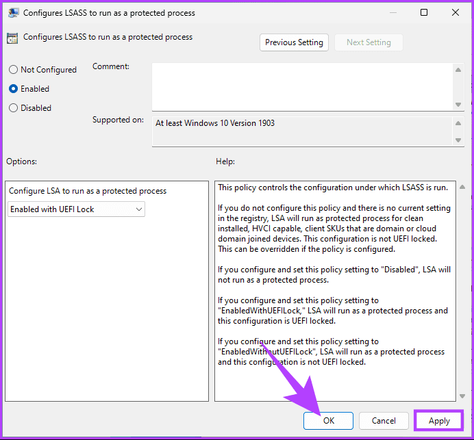This screenshot has width=474, height=440.
Task: Select the Not Configured radio button
Action: pyautogui.click(x=14, y=70)
